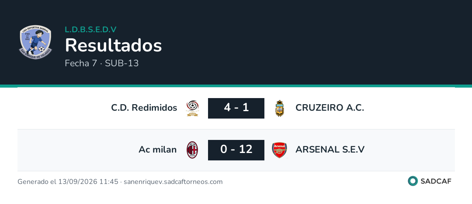Click the CRUZEIRO A.C. team name

330,108
